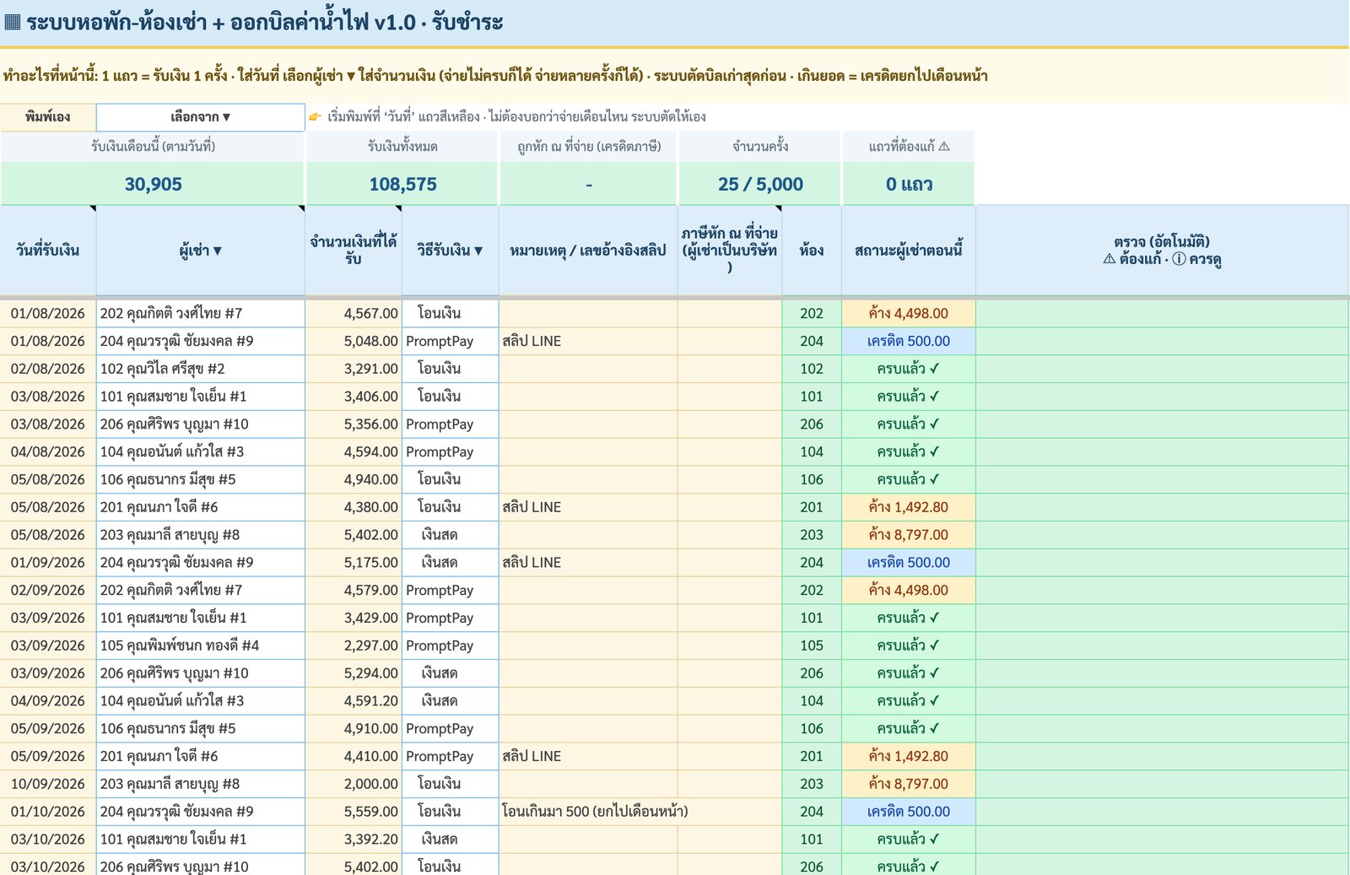
Task: Click 'สลิป LINE' note in the 4,380.00 row
Action: (x=532, y=507)
